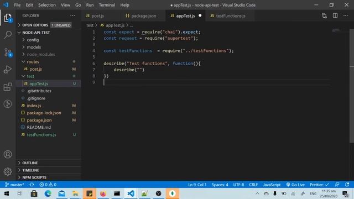
Task: Show hidden system tray icons
Action: pyautogui.click(x=257, y=193)
